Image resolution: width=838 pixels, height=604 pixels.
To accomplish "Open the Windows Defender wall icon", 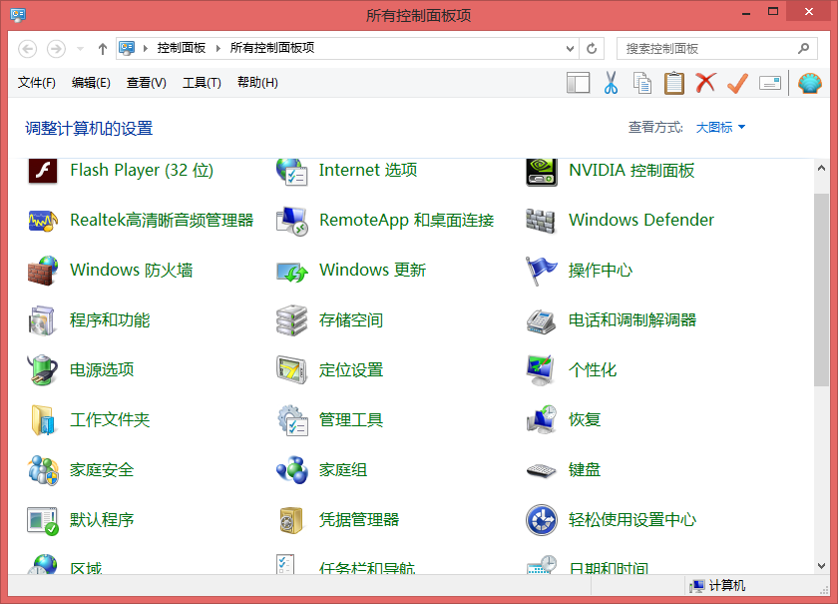I will [541, 221].
